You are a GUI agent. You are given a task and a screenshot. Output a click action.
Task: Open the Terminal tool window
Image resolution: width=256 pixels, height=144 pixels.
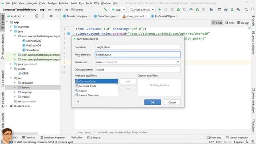coord(28,138)
